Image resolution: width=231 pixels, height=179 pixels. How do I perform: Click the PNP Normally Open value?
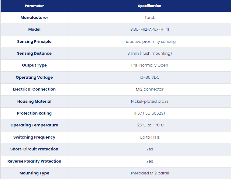click(x=150, y=65)
